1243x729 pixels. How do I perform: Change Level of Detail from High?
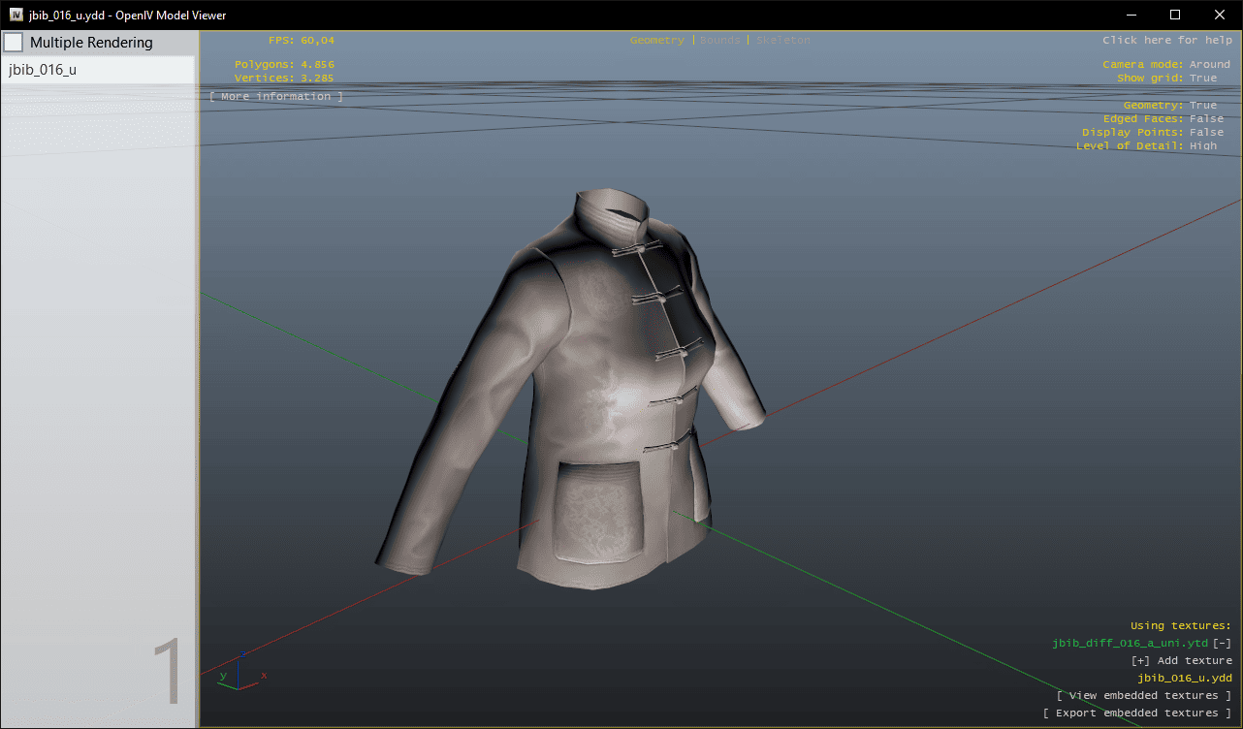click(x=1202, y=146)
